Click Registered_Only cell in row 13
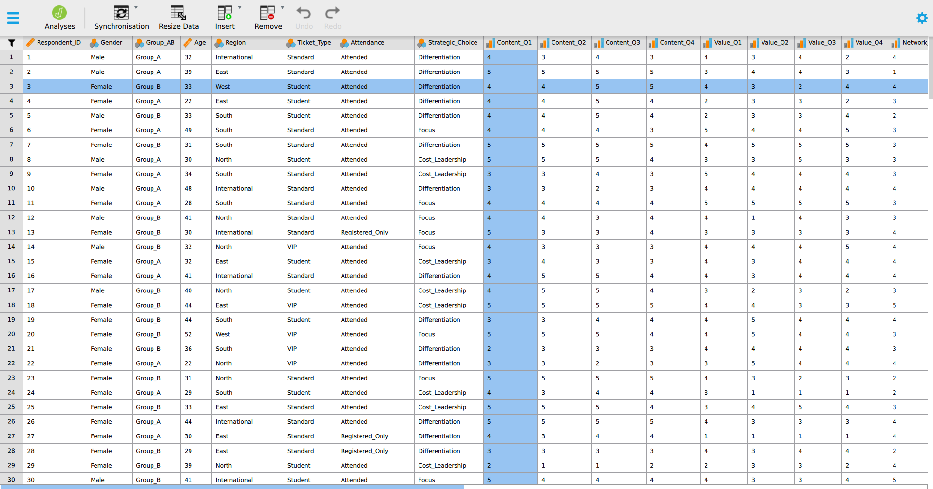This screenshot has height=489, width=933. pyautogui.click(x=376, y=232)
